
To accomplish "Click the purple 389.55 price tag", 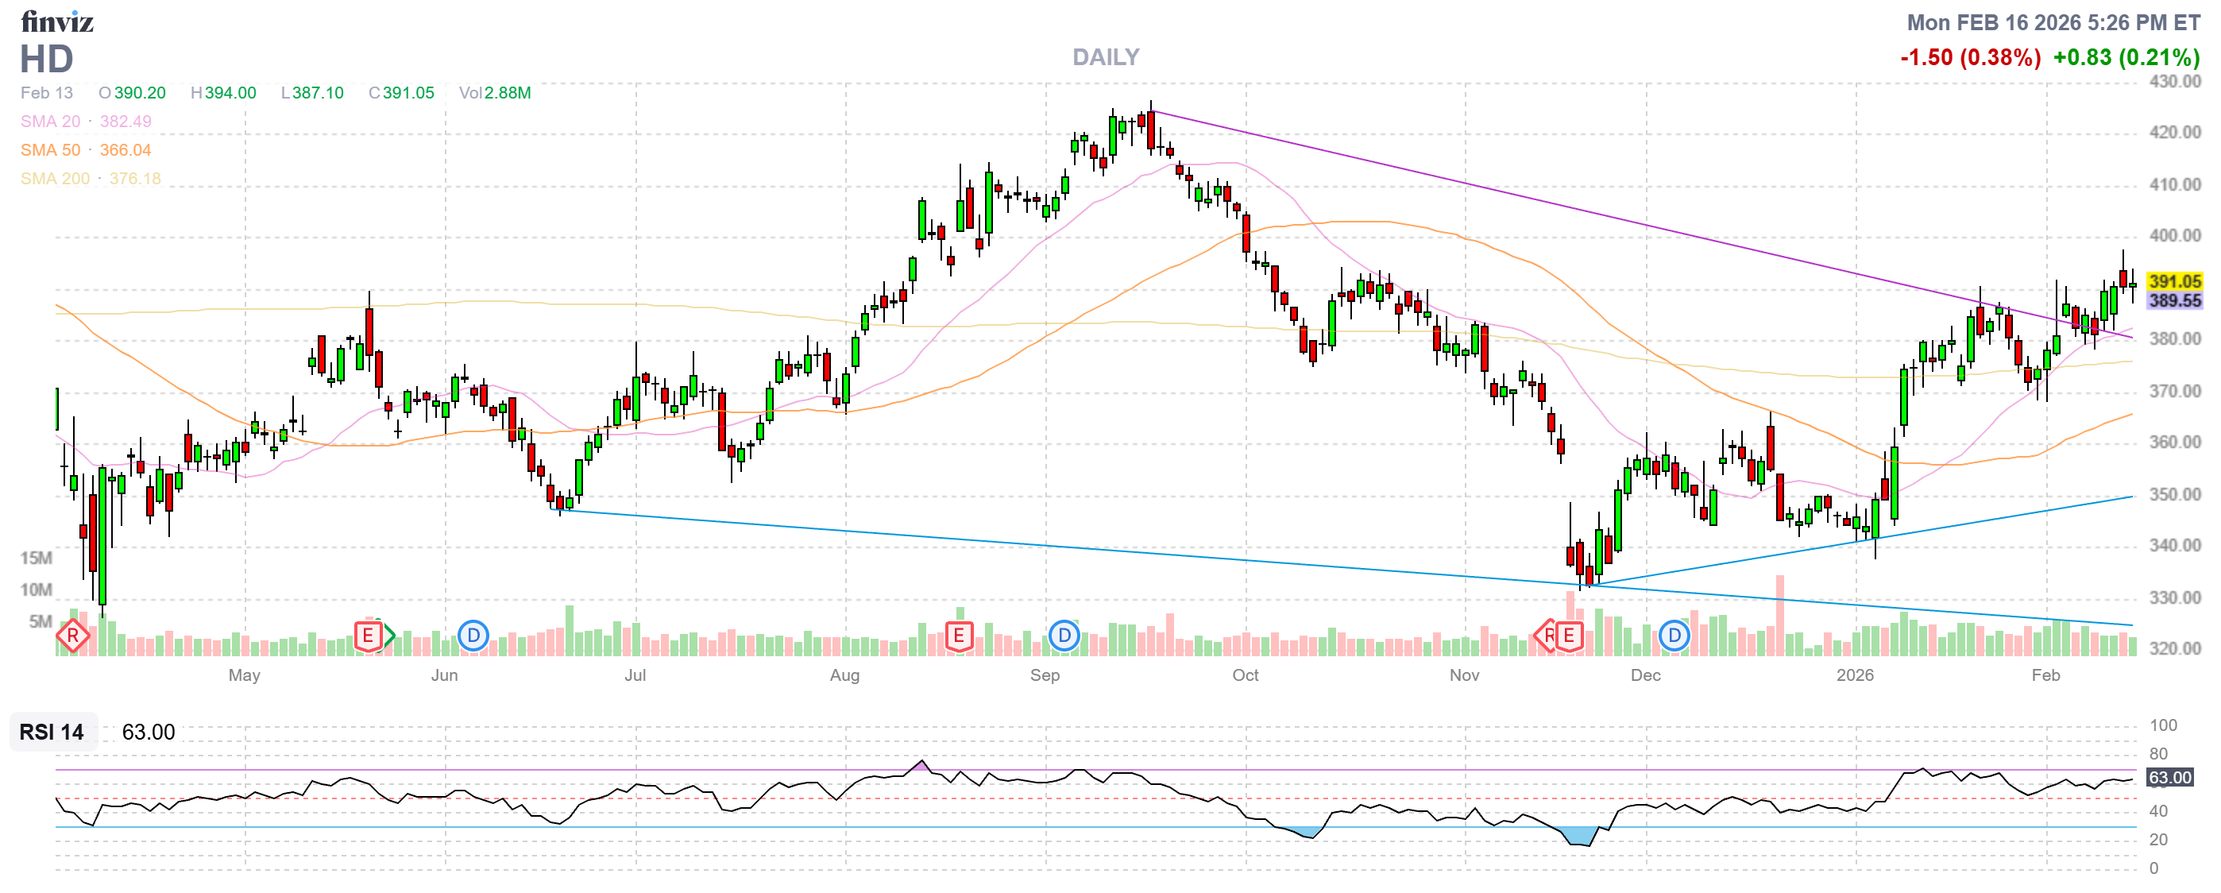I will click(2173, 301).
